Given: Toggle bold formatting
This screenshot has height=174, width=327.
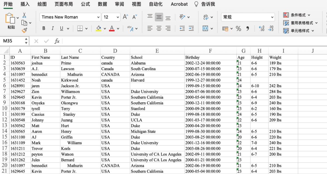Looking at the screenshot, I should (x=44, y=28).
